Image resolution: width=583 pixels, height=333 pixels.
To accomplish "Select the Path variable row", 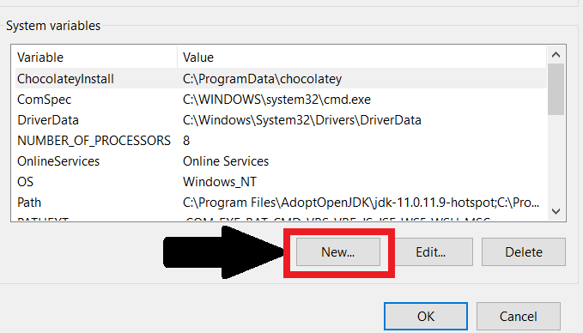I will click(281, 203).
